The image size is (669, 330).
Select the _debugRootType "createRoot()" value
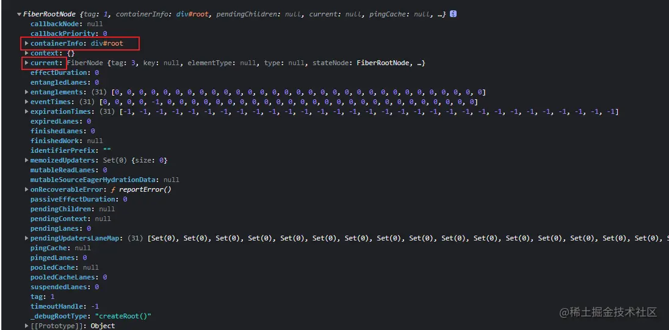click(x=123, y=316)
